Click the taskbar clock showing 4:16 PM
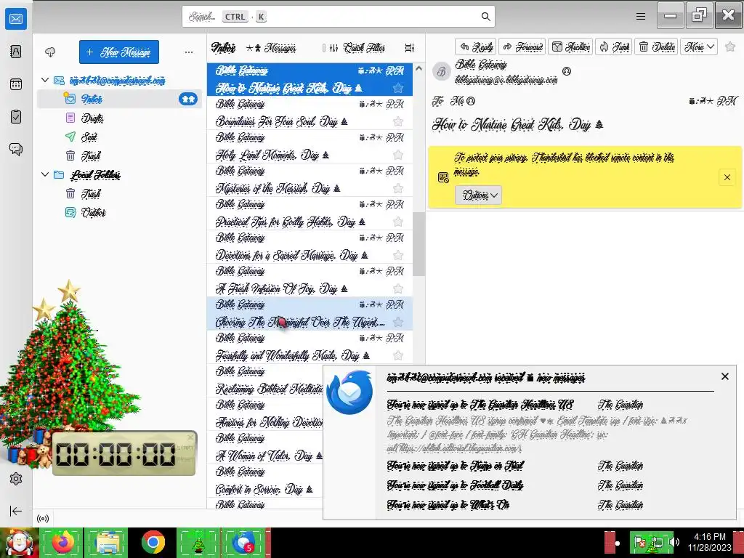This screenshot has height=558, width=744. pyautogui.click(x=709, y=542)
